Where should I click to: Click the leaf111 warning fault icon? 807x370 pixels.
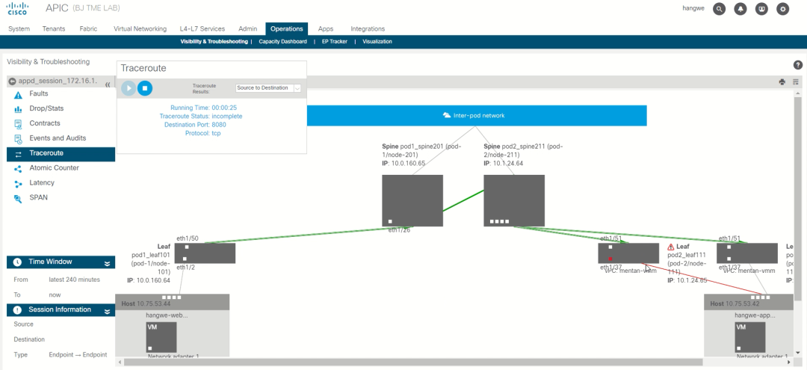[671, 247]
